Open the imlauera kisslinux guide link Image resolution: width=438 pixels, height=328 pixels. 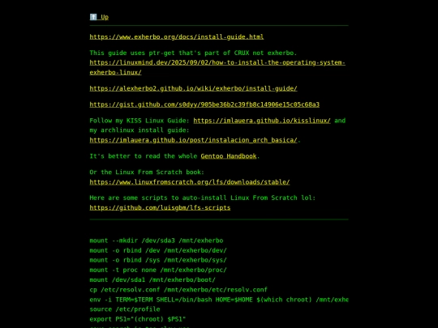(x=262, y=121)
